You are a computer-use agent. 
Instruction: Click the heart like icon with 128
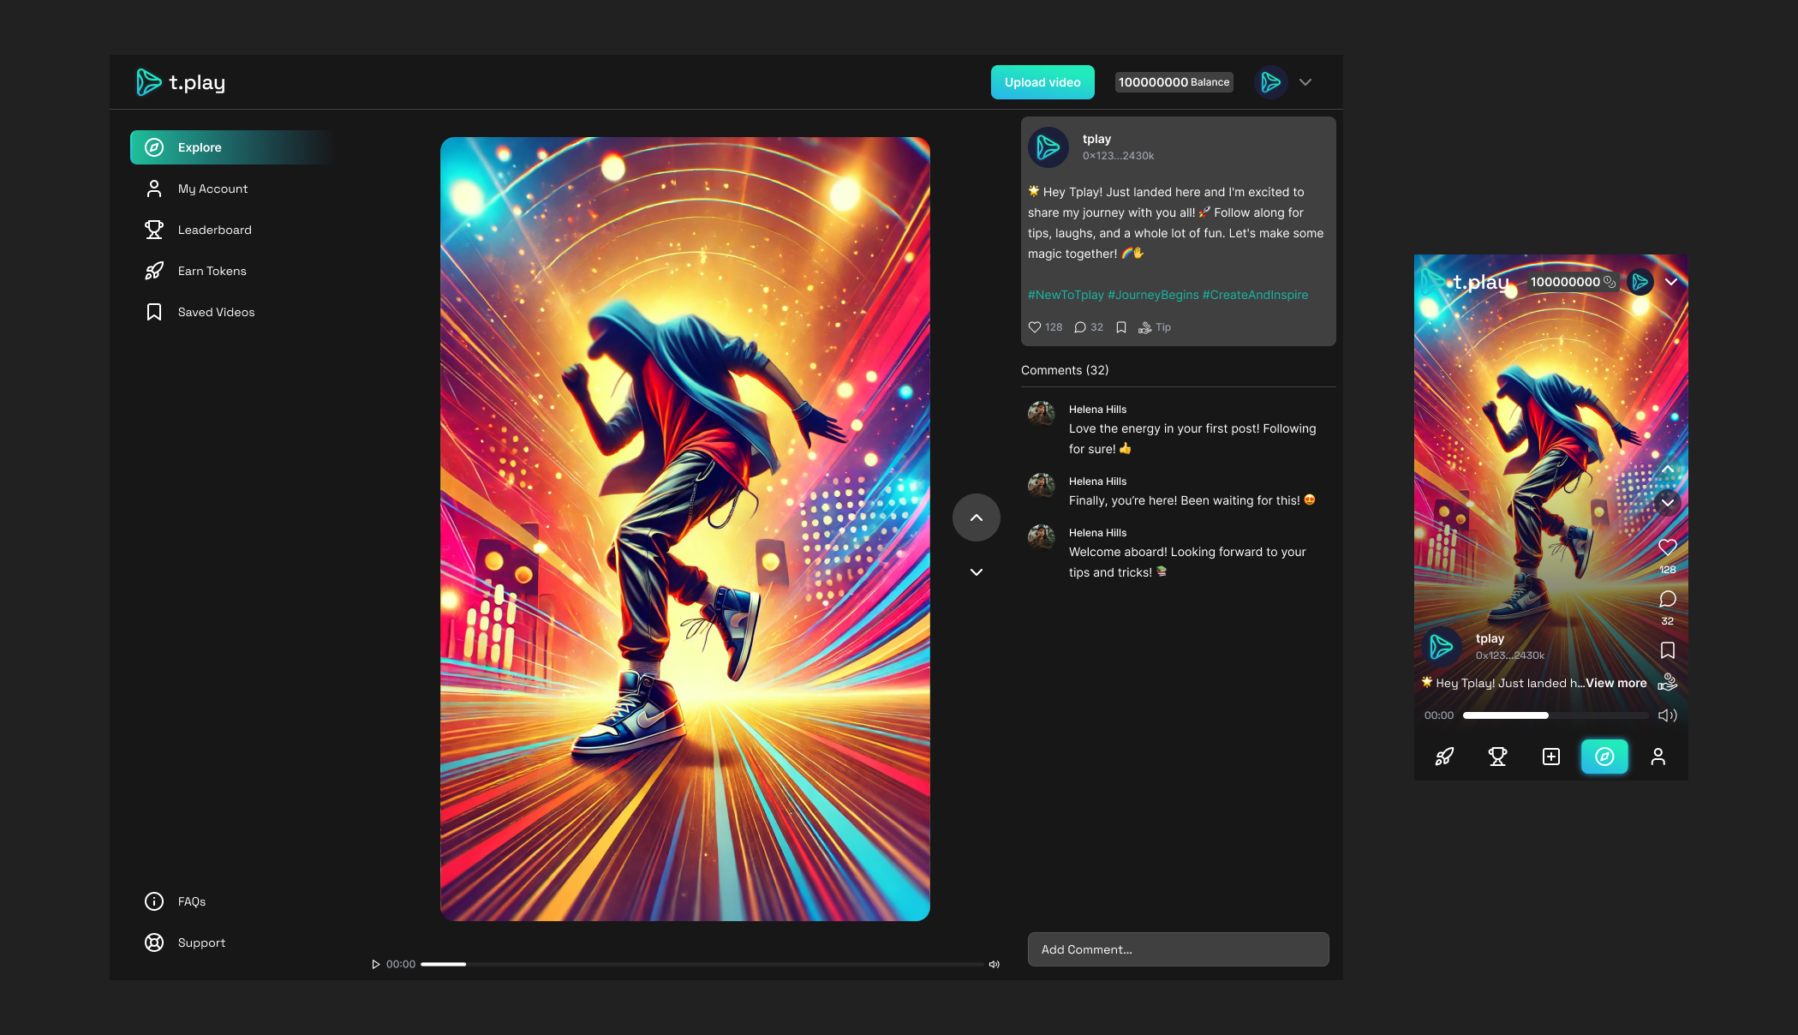coord(1035,327)
